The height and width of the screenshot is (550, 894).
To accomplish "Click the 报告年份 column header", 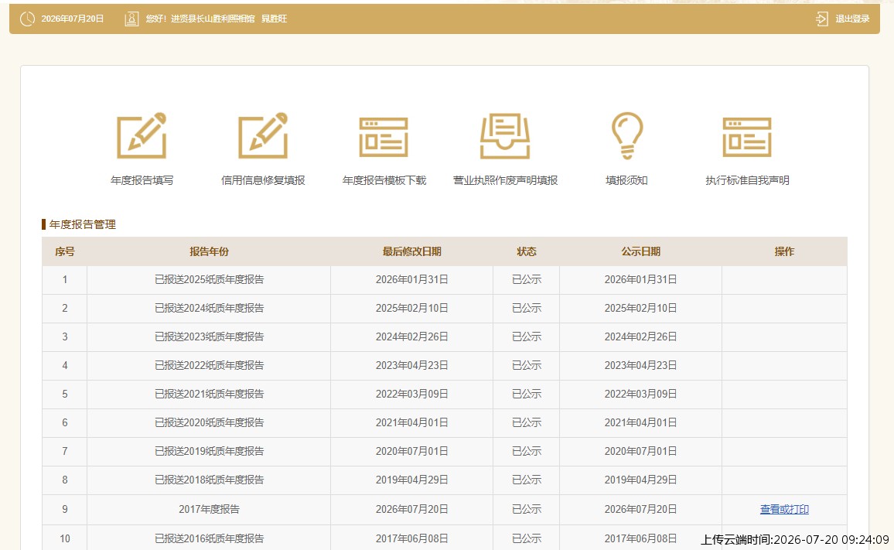I will [x=209, y=251].
